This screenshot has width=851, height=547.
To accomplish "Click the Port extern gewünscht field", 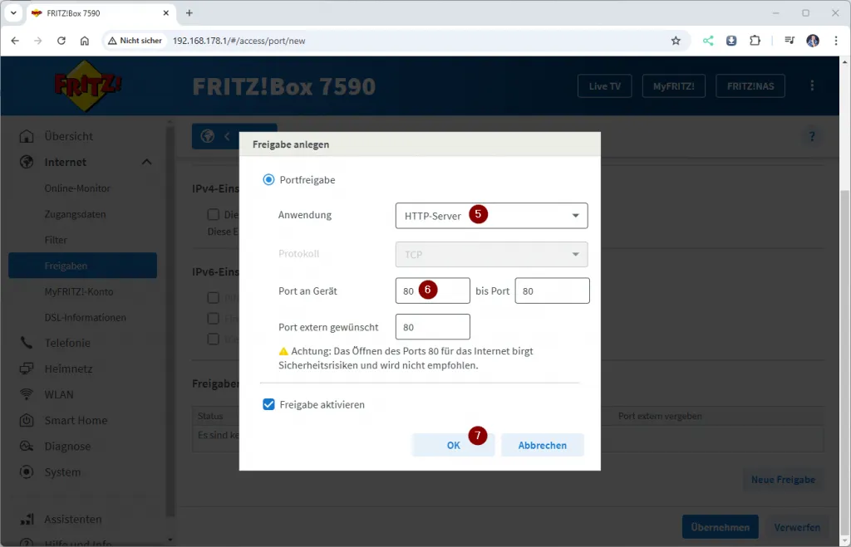I will (x=432, y=327).
